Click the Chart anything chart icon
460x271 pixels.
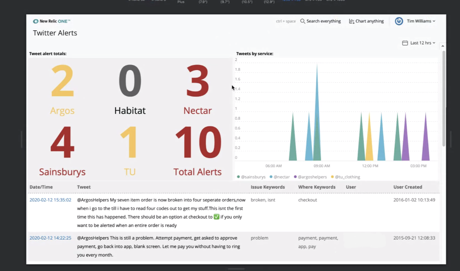[x=351, y=21]
